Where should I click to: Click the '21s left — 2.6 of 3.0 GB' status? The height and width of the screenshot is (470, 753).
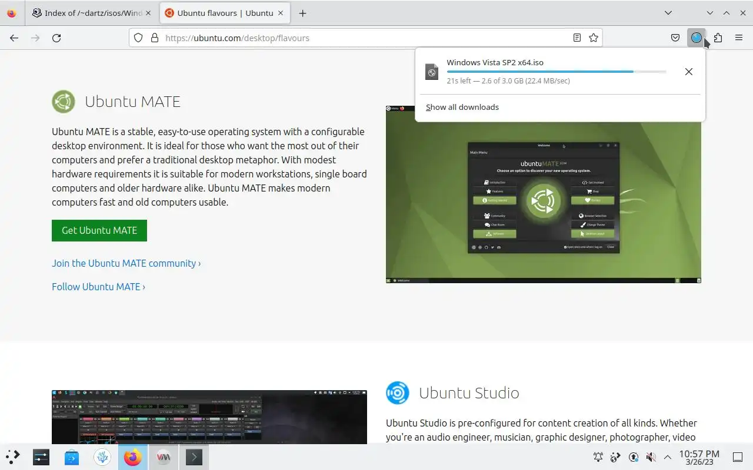click(x=508, y=81)
